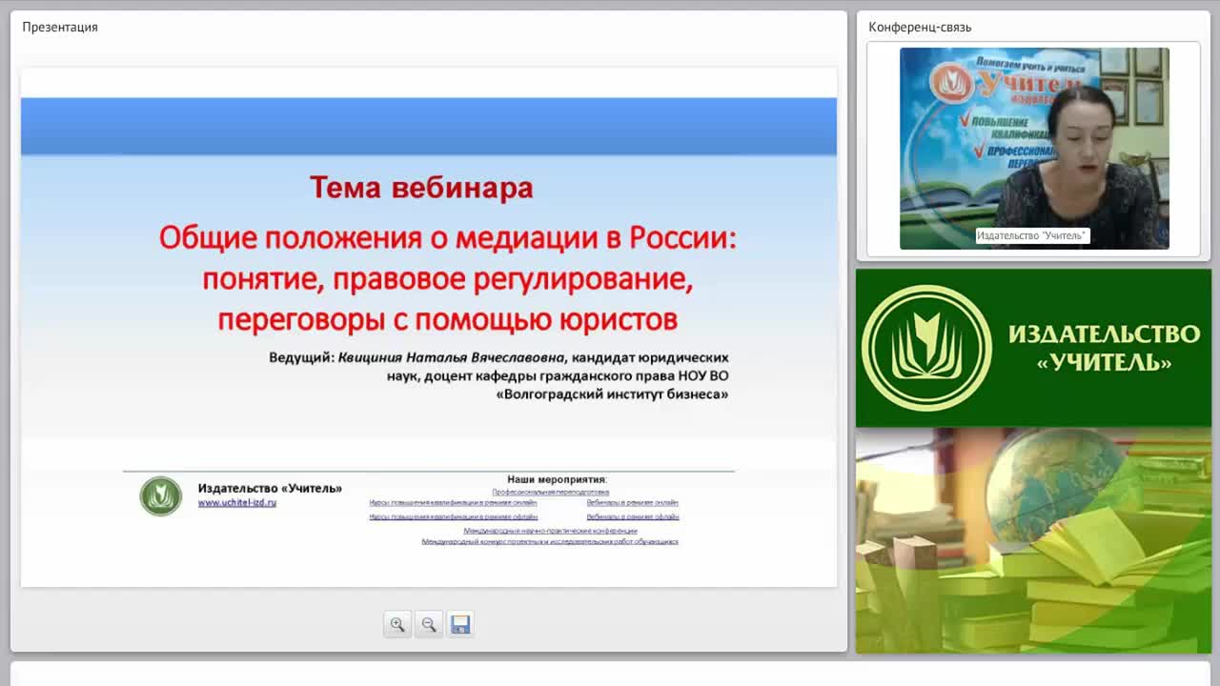Click the green publisher logo on the slide
The height and width of the screenshot is (686, 1220).
pos(161,496)
